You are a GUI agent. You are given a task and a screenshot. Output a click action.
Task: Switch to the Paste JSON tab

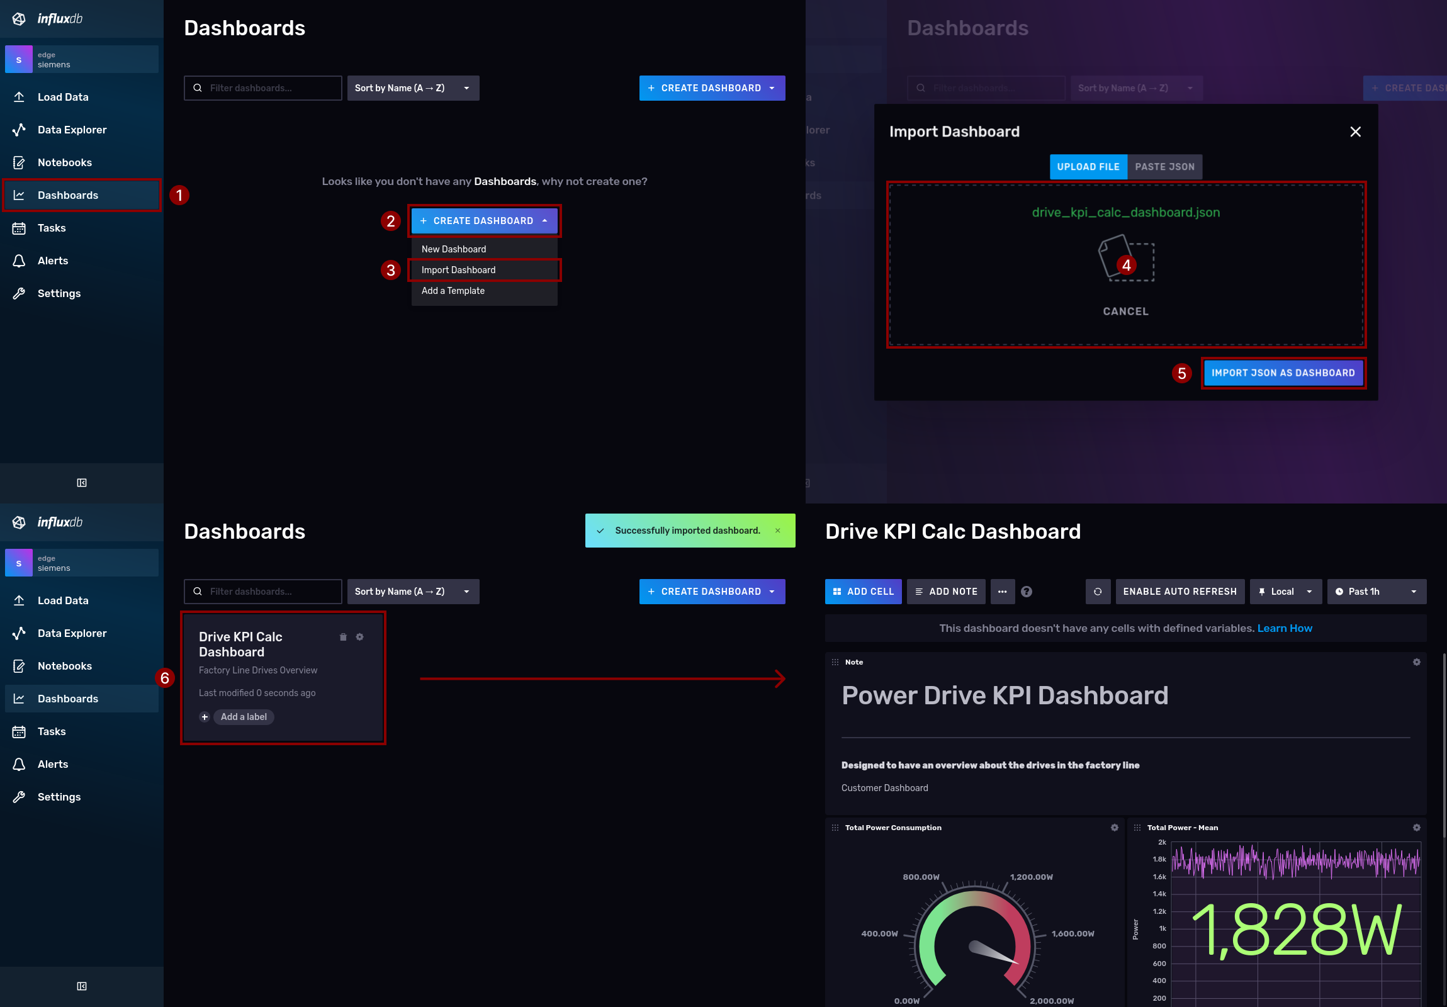click(1164, 166)
